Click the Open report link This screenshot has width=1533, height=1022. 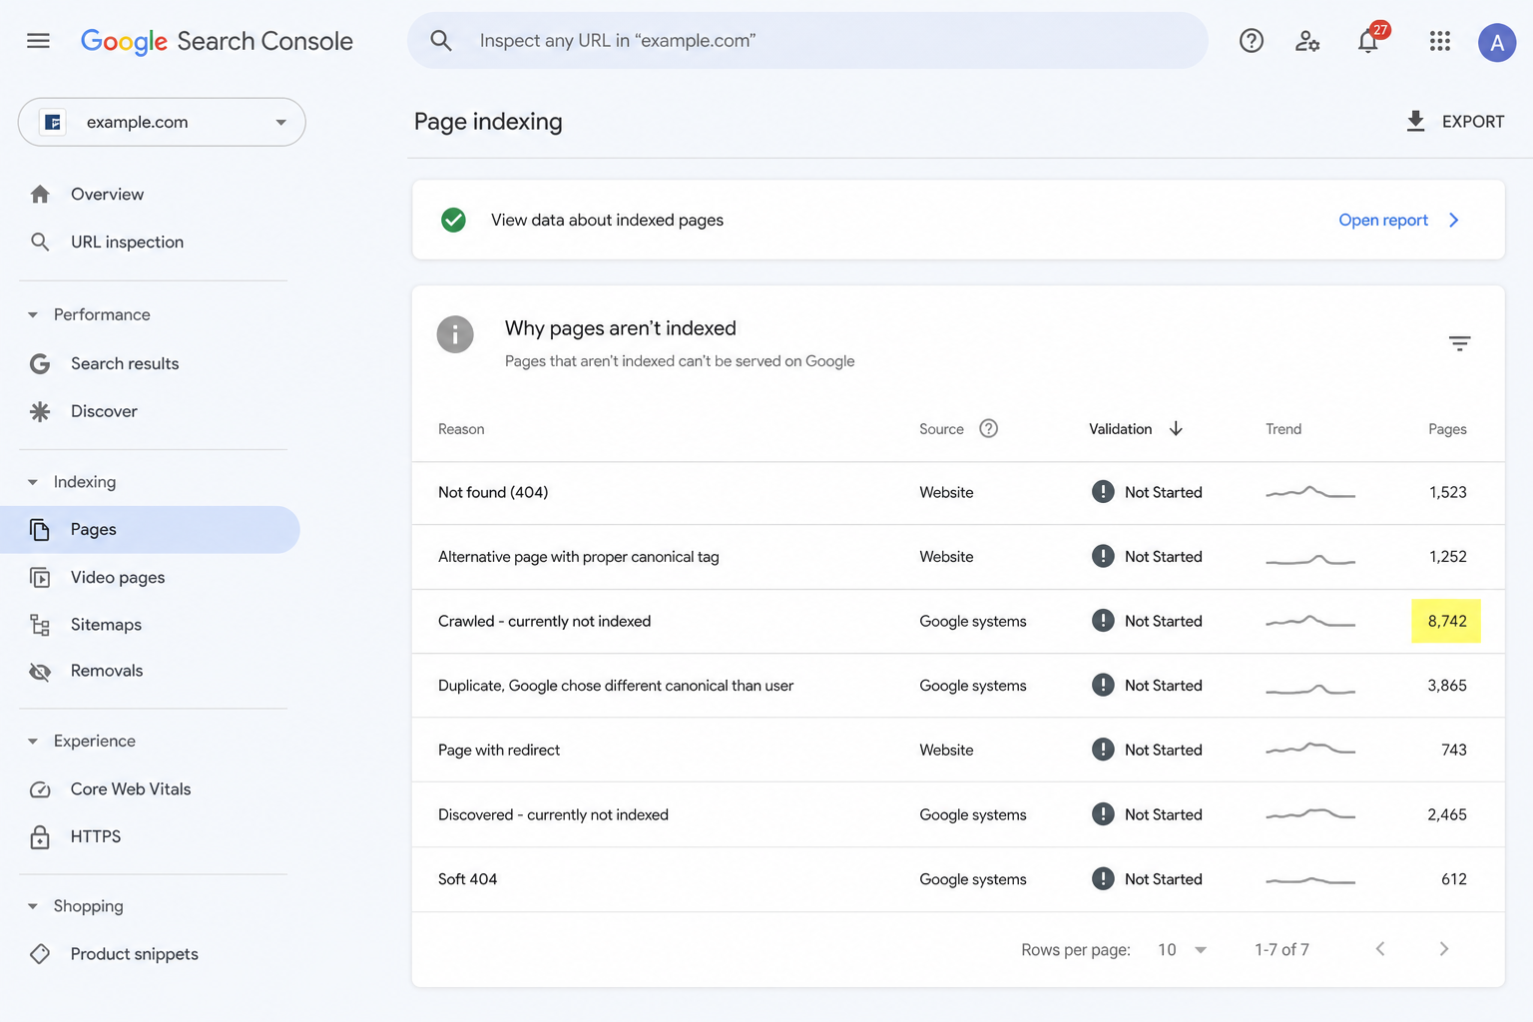(1383, 221)
